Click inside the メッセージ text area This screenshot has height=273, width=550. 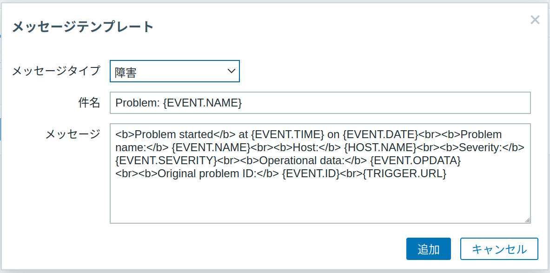321,200
